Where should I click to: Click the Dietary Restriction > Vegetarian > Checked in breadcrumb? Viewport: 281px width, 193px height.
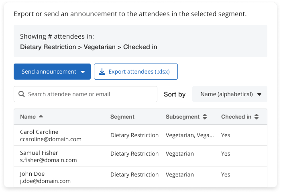click(x=88, y=47)
